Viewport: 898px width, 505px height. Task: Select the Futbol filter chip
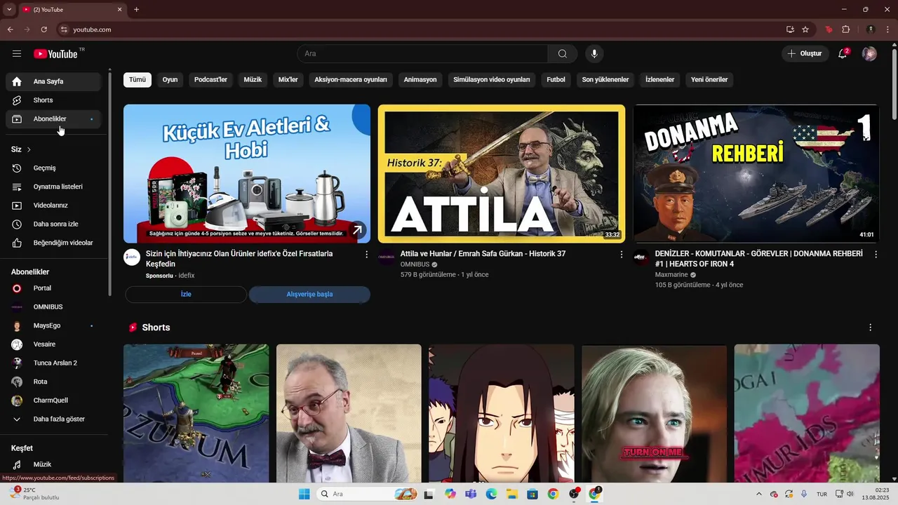tap(556, 80)
